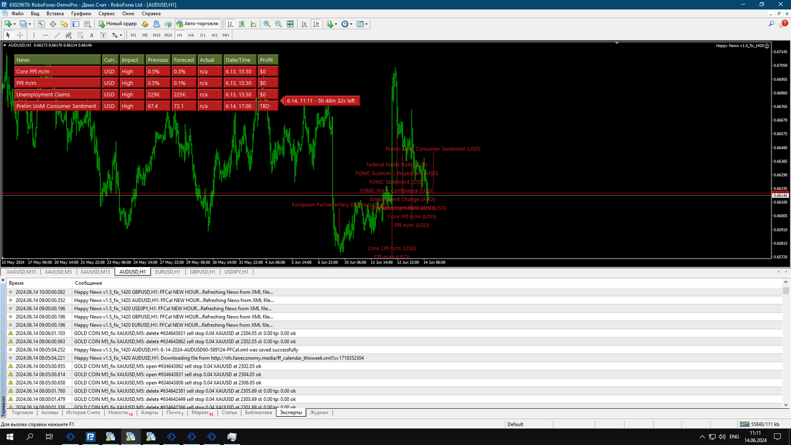Open search with the top-right magnifier
Viewport: 791px width, 445px height.
point(771,24)
